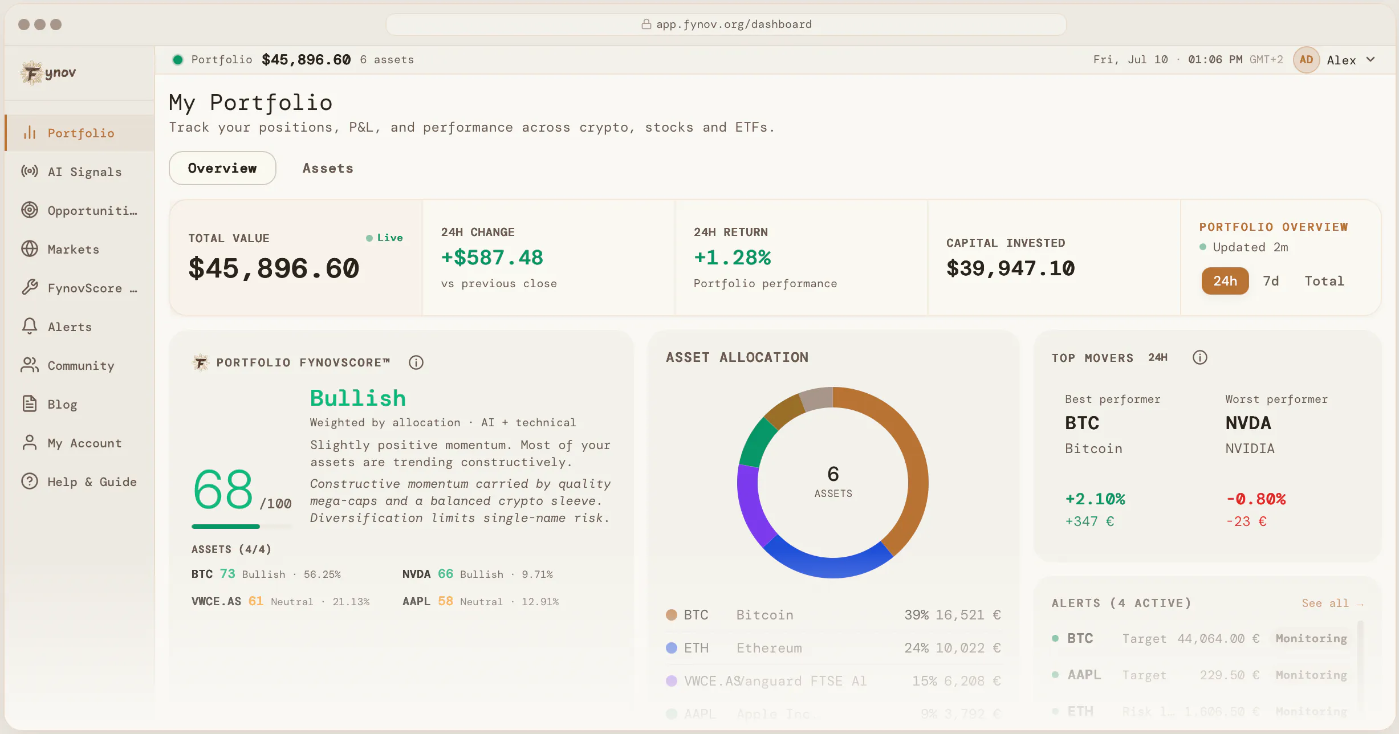Open Blog in the sidebar
Image resolution: width=1399 pixels, height=734 pixels.
click(80, 404)
